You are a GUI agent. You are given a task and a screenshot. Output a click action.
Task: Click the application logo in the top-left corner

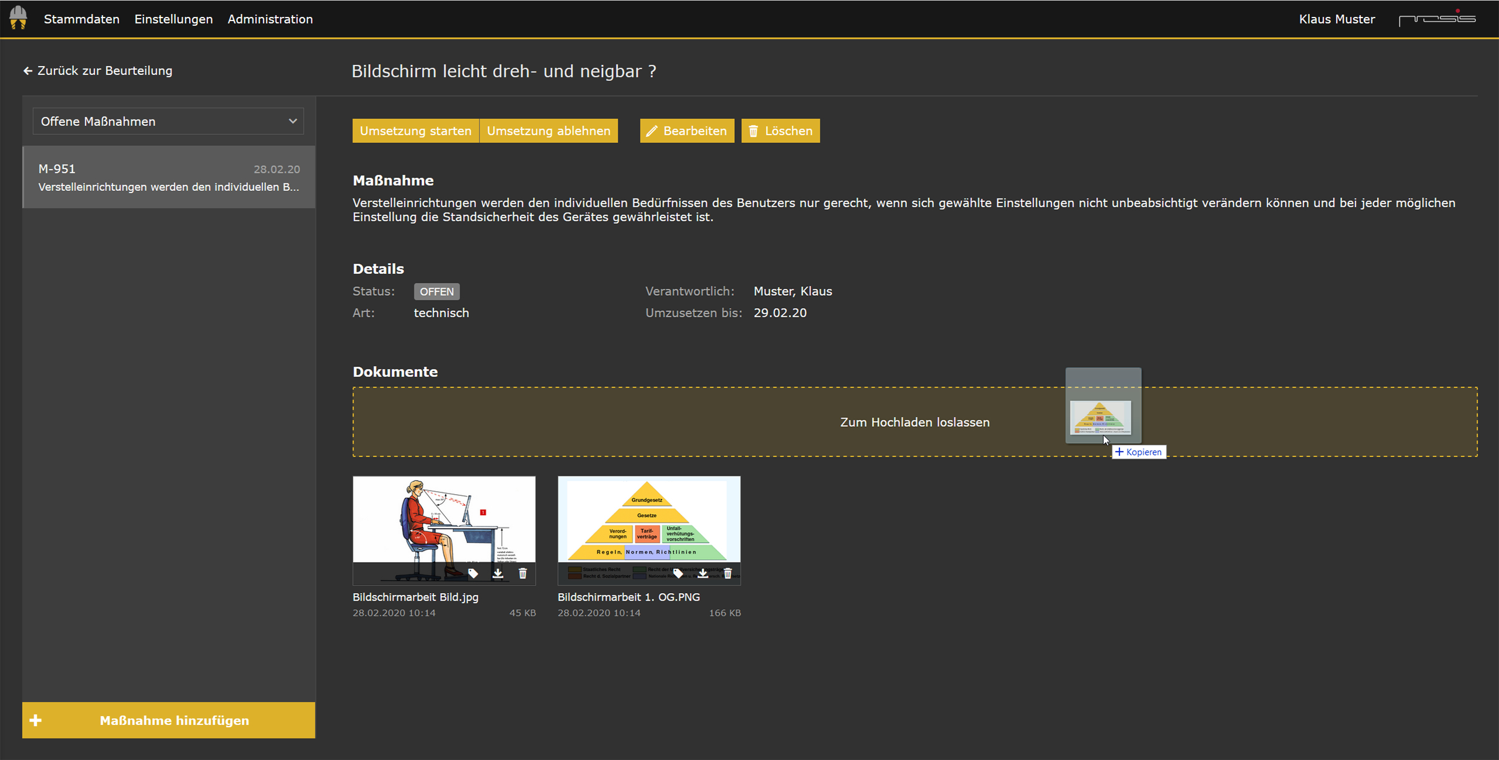click(x=19, y=18)
